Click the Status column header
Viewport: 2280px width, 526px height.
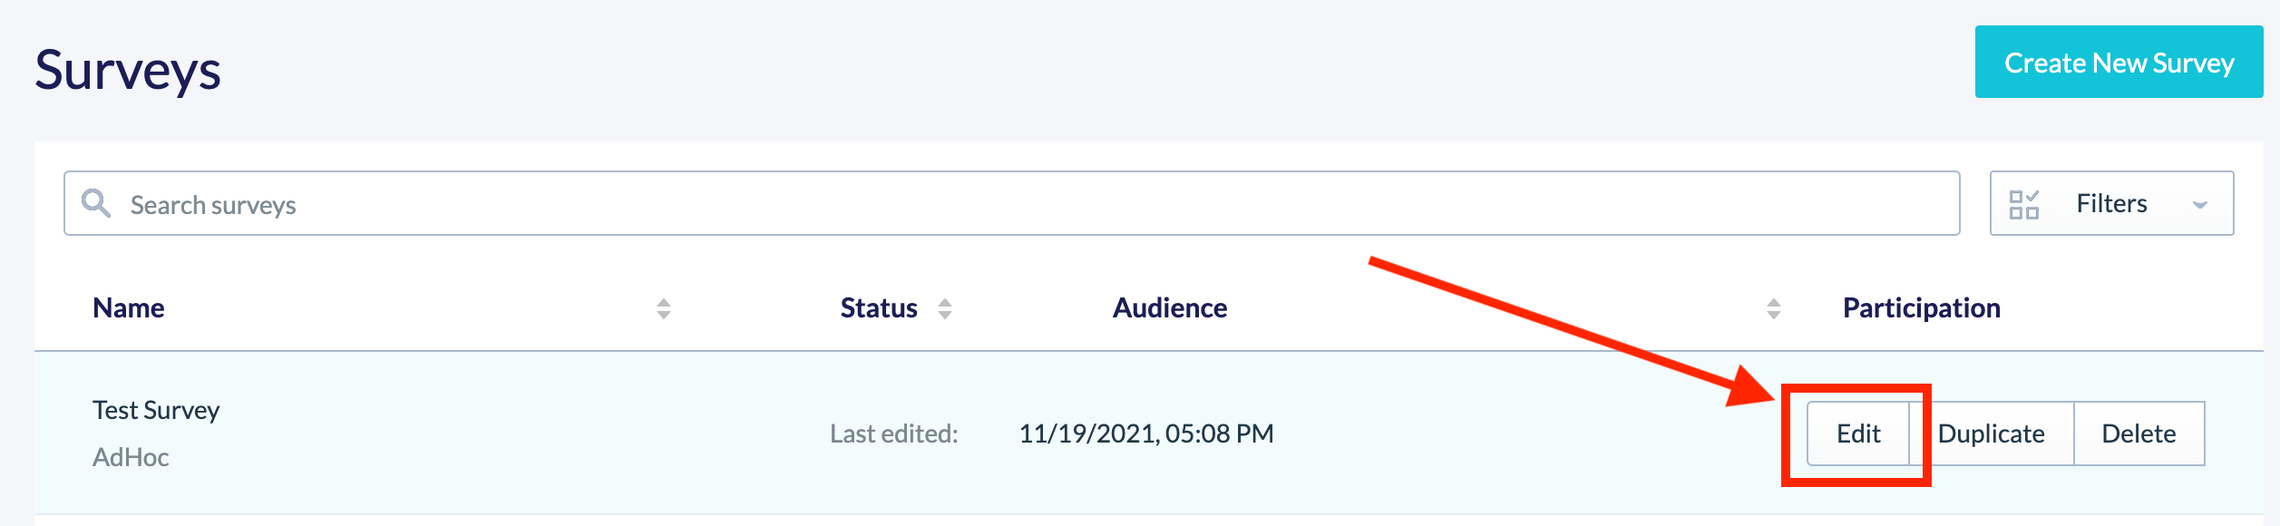(879, 308)
